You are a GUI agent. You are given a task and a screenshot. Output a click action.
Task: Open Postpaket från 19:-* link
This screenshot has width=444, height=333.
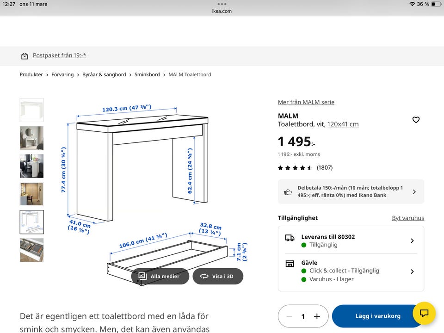tap(60, 55)
